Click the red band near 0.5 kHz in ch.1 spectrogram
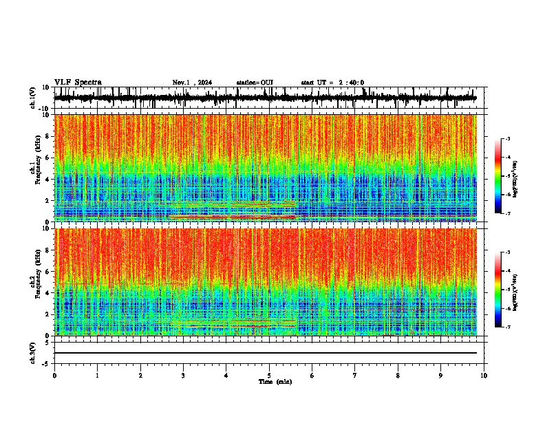545x421 pixels. [232, 217]
